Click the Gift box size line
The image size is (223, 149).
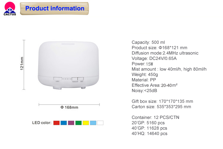coord(162,101)
